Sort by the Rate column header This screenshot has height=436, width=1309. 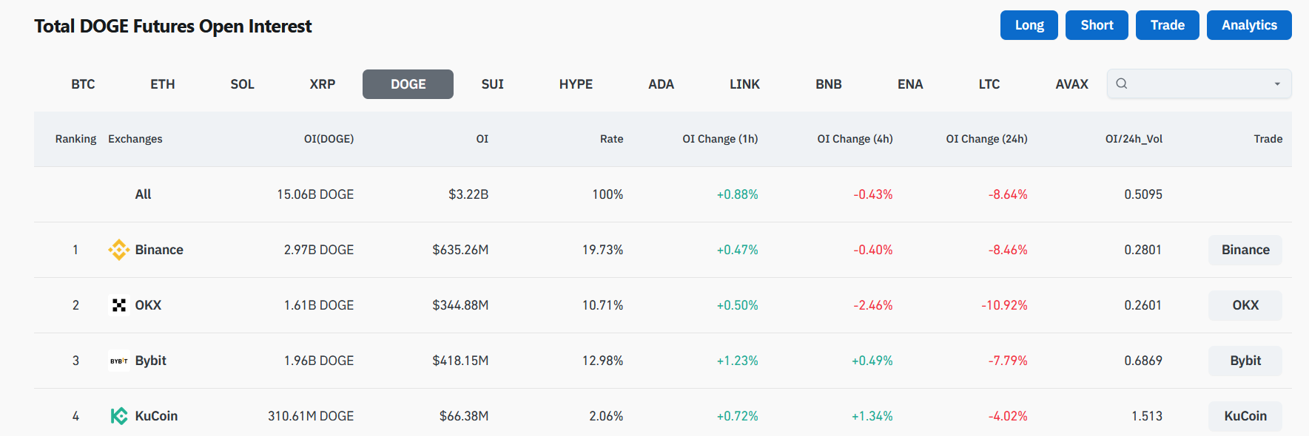[611, 139]
